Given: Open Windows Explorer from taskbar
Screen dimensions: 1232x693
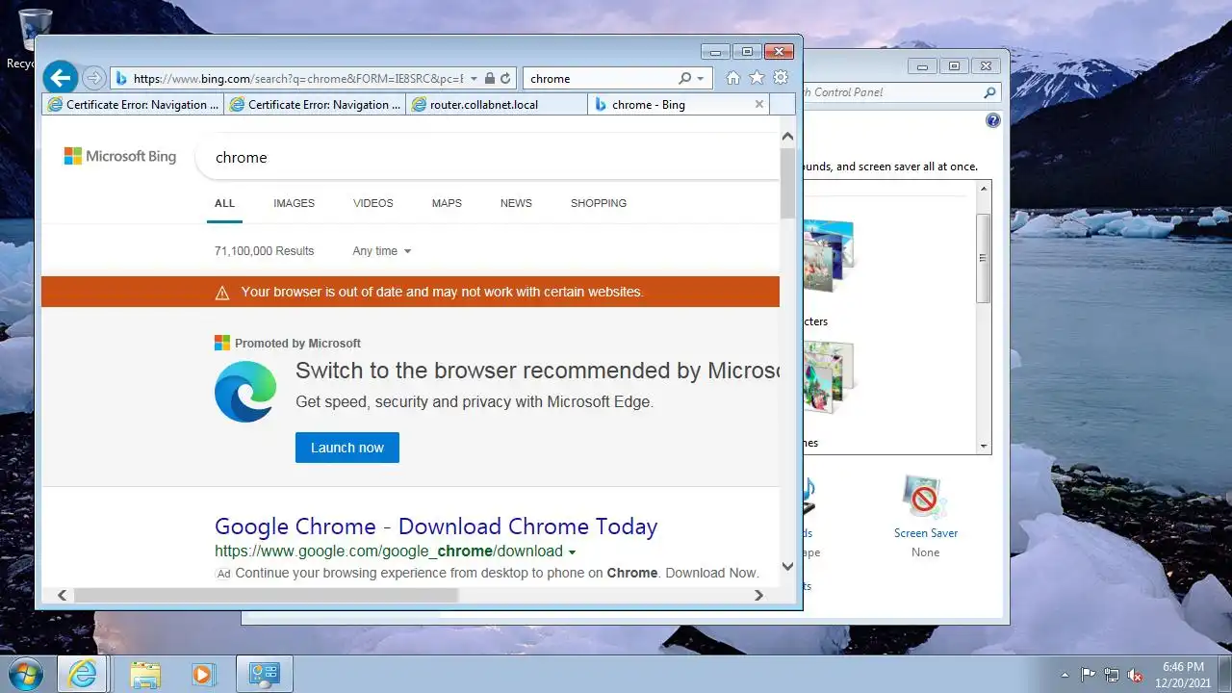Looking at the screenshot, I should click(x=145, y=675).
